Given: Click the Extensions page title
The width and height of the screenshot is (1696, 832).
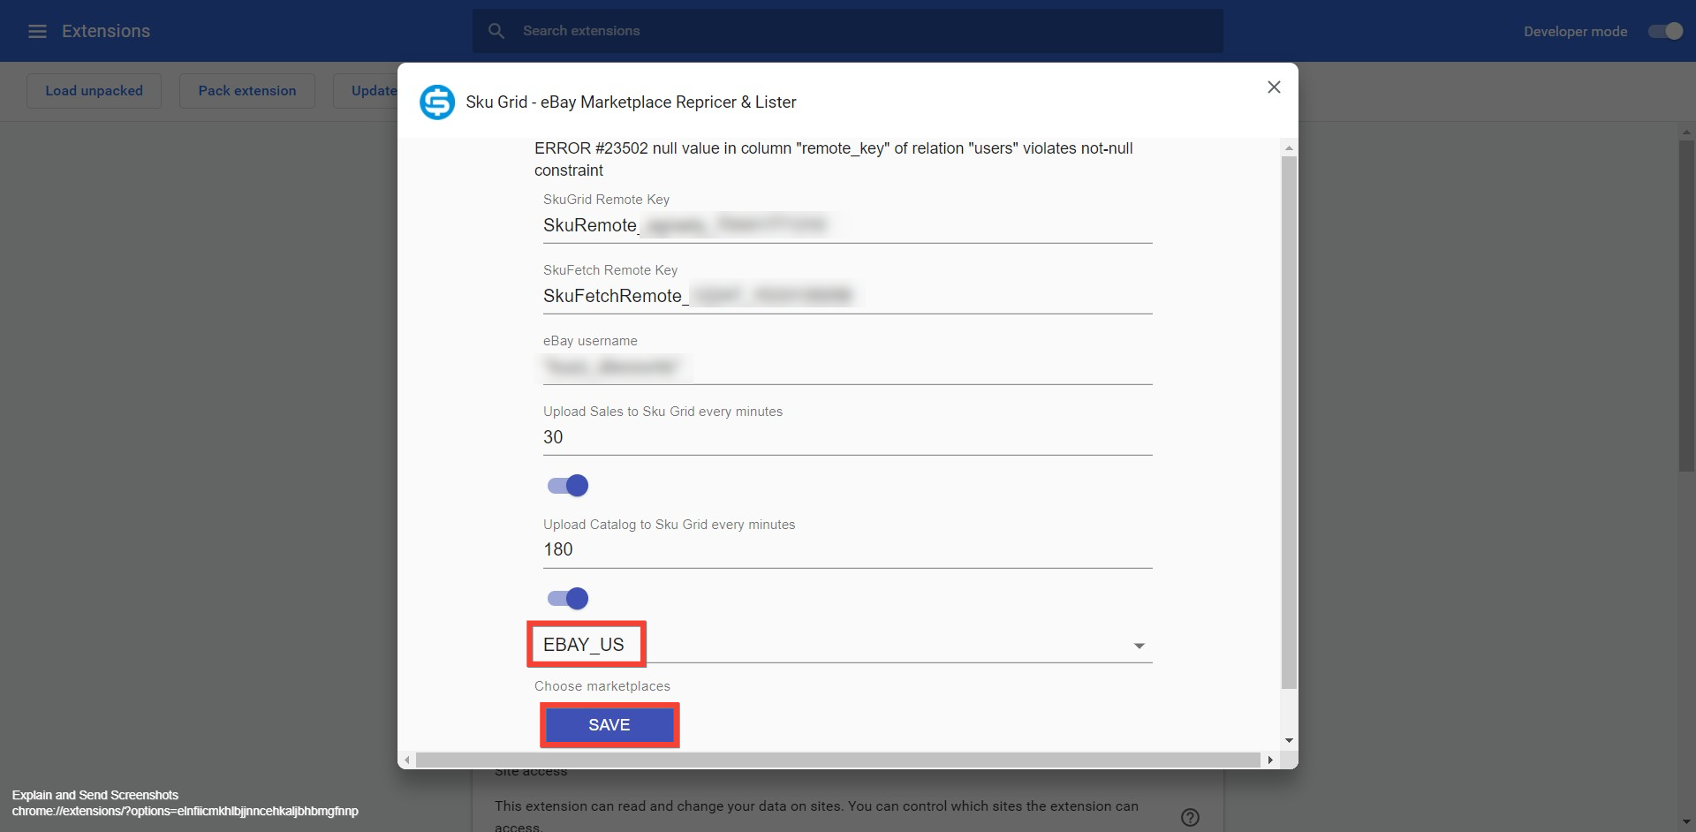Looking at the screenshot, I should point(106,31).
